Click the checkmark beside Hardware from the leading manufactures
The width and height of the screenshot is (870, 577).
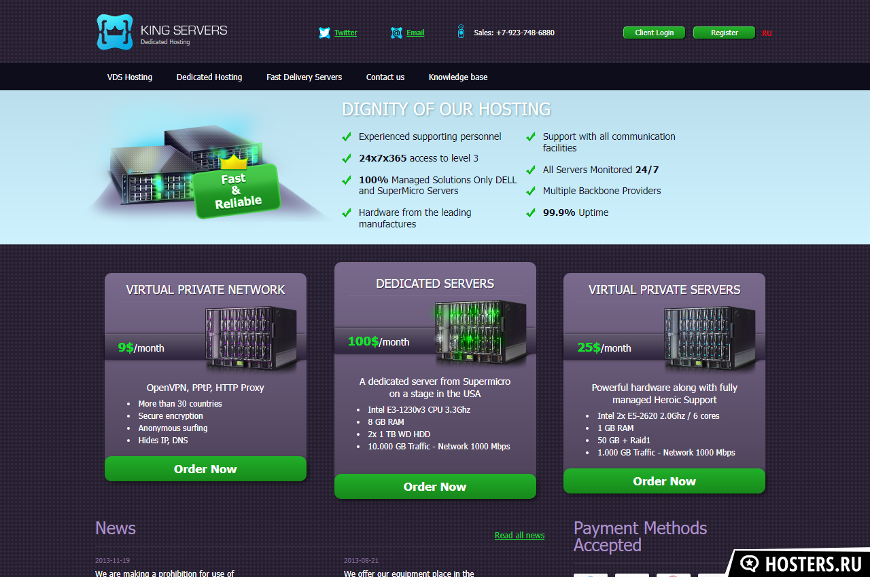point(347,212)
